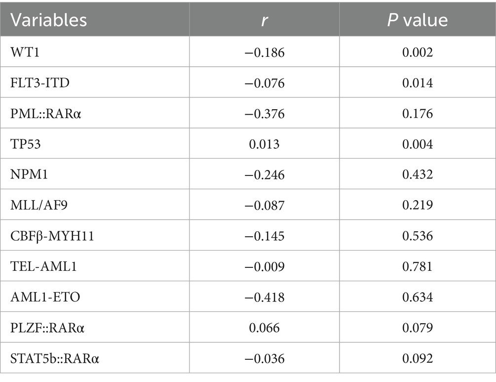
Task: Click the NPM1 r value −0.246
Action: (264, 175)
